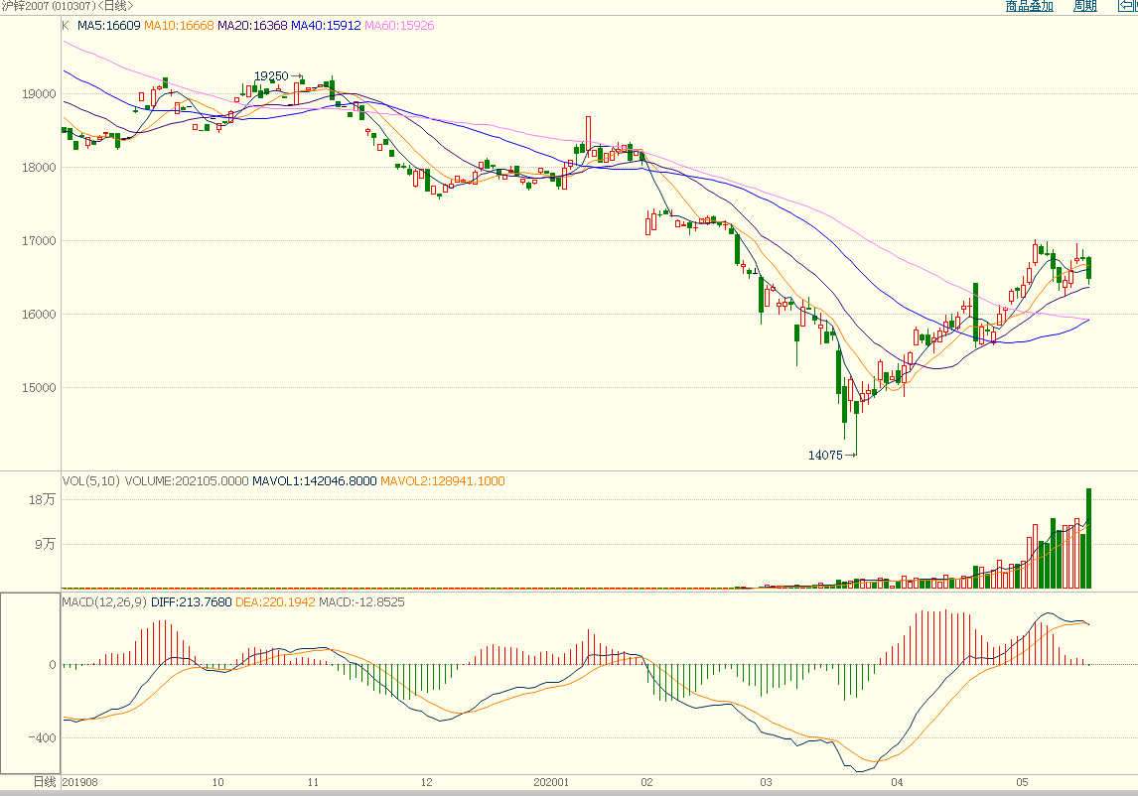Click the tallest green volume bar

click(1089, 537)
